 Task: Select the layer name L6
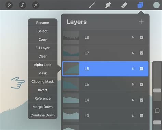tap(87, 84)
